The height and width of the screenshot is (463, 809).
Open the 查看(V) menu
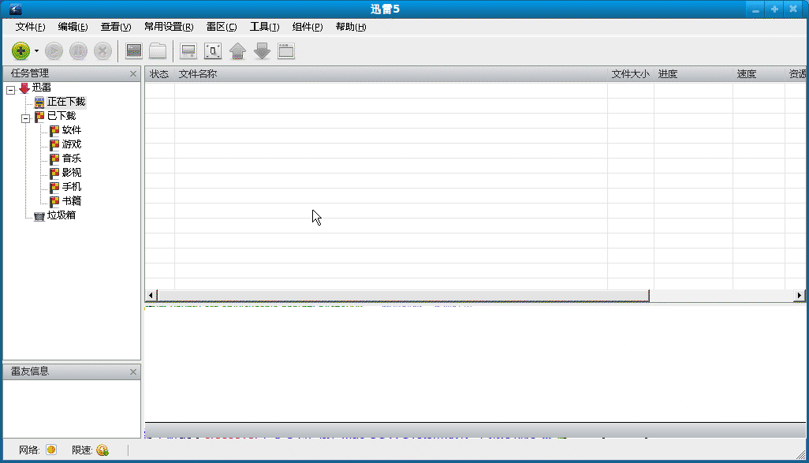116,27
